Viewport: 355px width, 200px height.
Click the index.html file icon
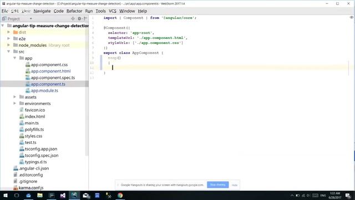22,117
